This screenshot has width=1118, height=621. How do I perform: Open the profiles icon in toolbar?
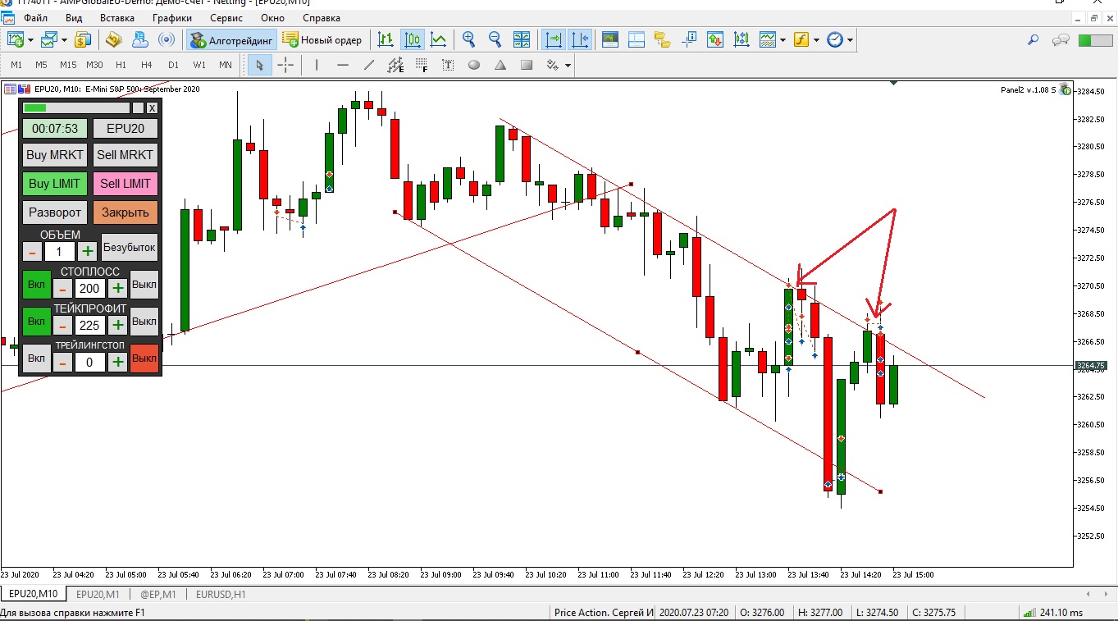(49, 39)
